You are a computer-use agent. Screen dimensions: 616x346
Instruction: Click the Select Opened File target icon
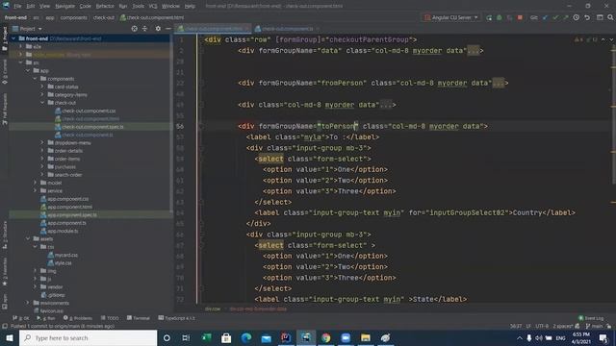135,29
